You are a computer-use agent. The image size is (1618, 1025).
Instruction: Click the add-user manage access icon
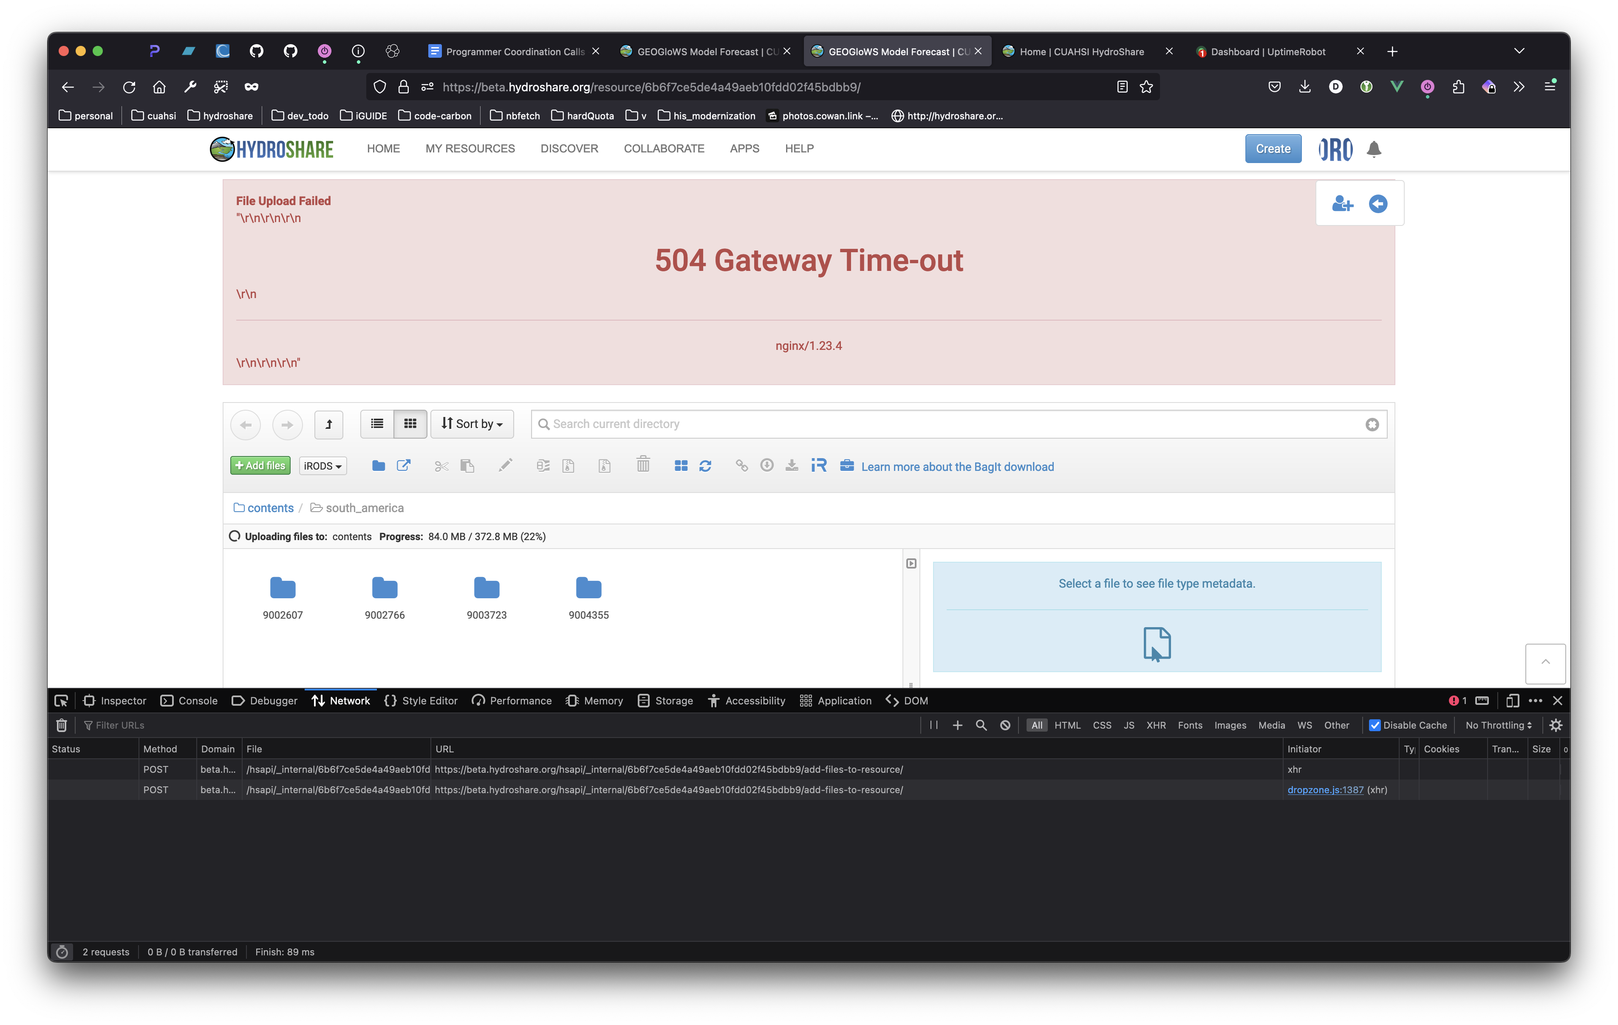[1342, 203]
